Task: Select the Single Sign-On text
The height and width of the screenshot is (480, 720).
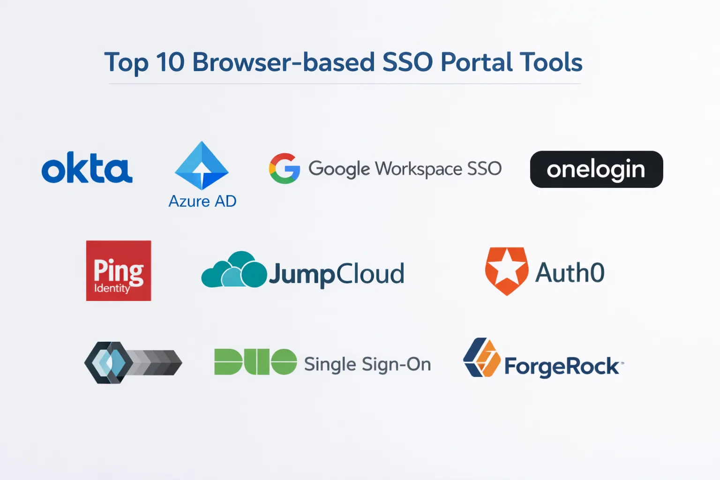Action: pyautogui.click(x=367, y=364)
